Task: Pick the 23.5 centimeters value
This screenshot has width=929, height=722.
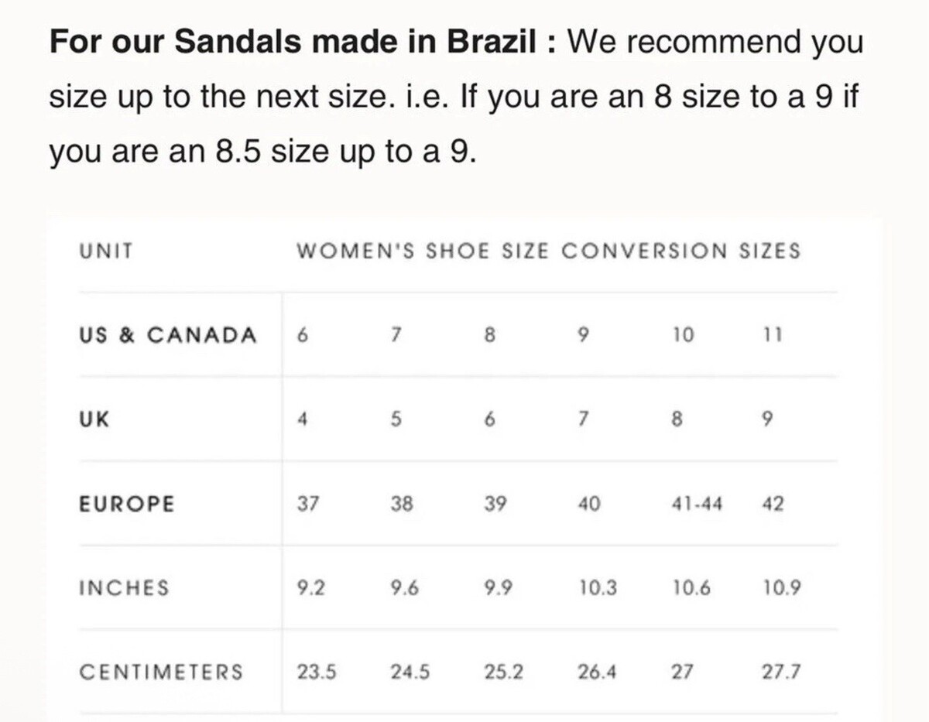Action: (316, 672)
